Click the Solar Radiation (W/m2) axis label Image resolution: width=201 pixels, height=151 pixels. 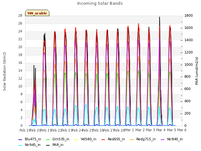tap(4, 71)
